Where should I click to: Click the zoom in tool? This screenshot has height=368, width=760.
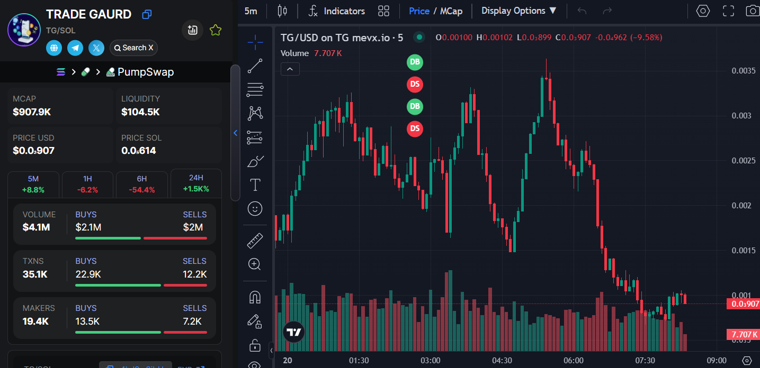click(x=255, y=264)
